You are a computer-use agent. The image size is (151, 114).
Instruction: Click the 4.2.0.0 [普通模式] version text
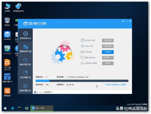point(45,92)
